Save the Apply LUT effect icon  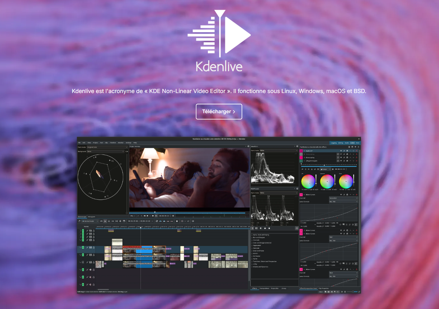(347, 151)
